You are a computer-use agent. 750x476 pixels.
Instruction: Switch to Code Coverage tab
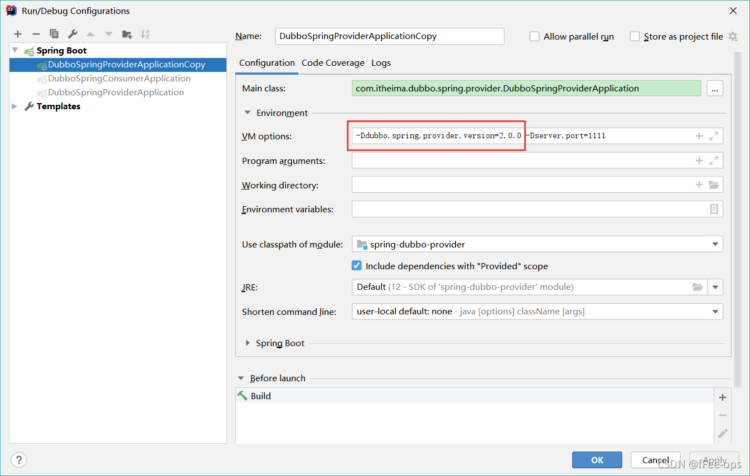pyautogui.click(x=333, y=63)
